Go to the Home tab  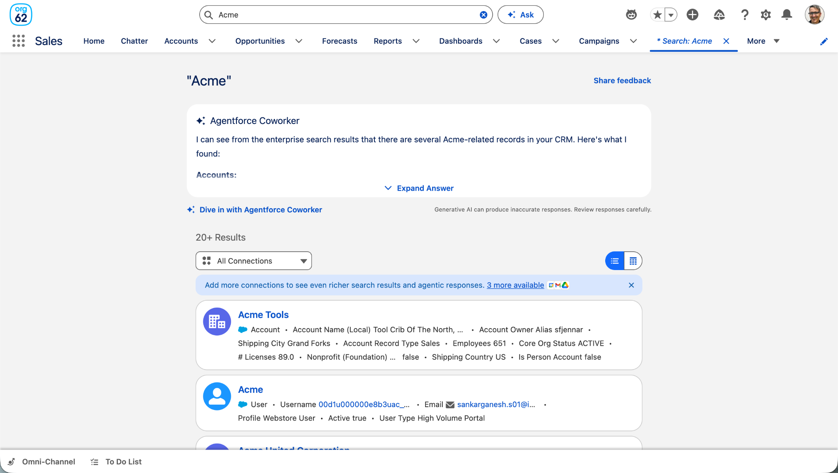pos(94,41)
